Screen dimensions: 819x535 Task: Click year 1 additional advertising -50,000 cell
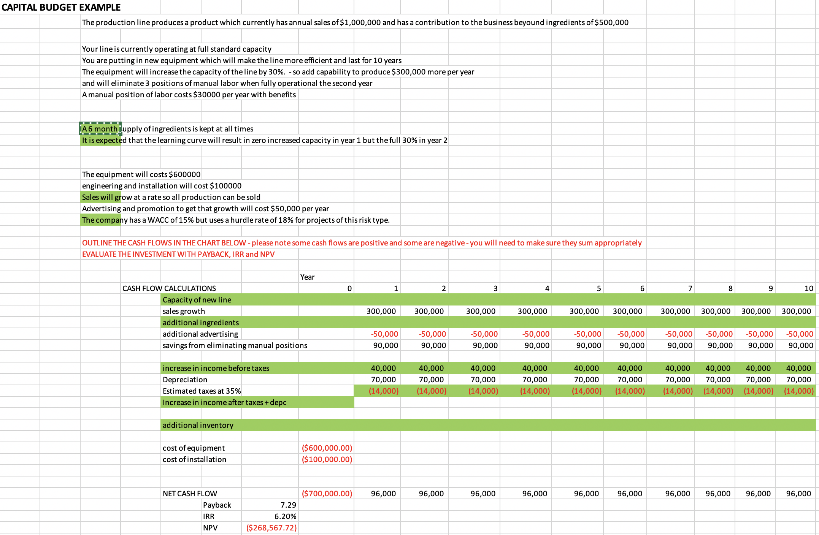coord(384,334)
